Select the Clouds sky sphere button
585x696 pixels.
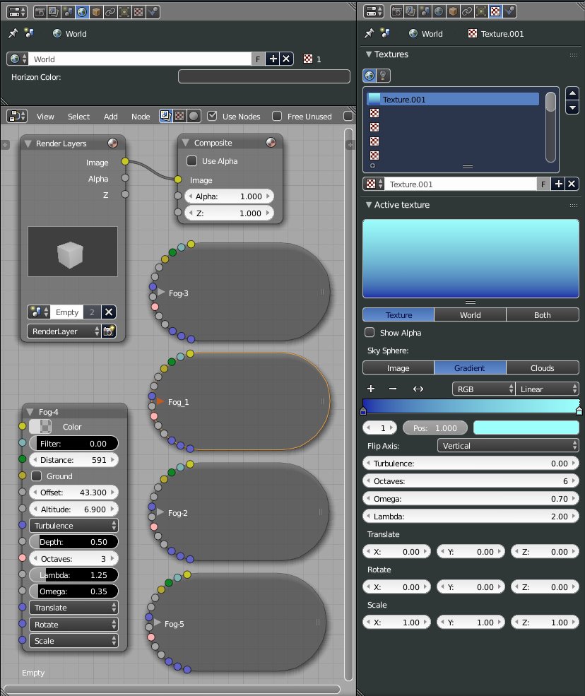click(x=542, y=368)
